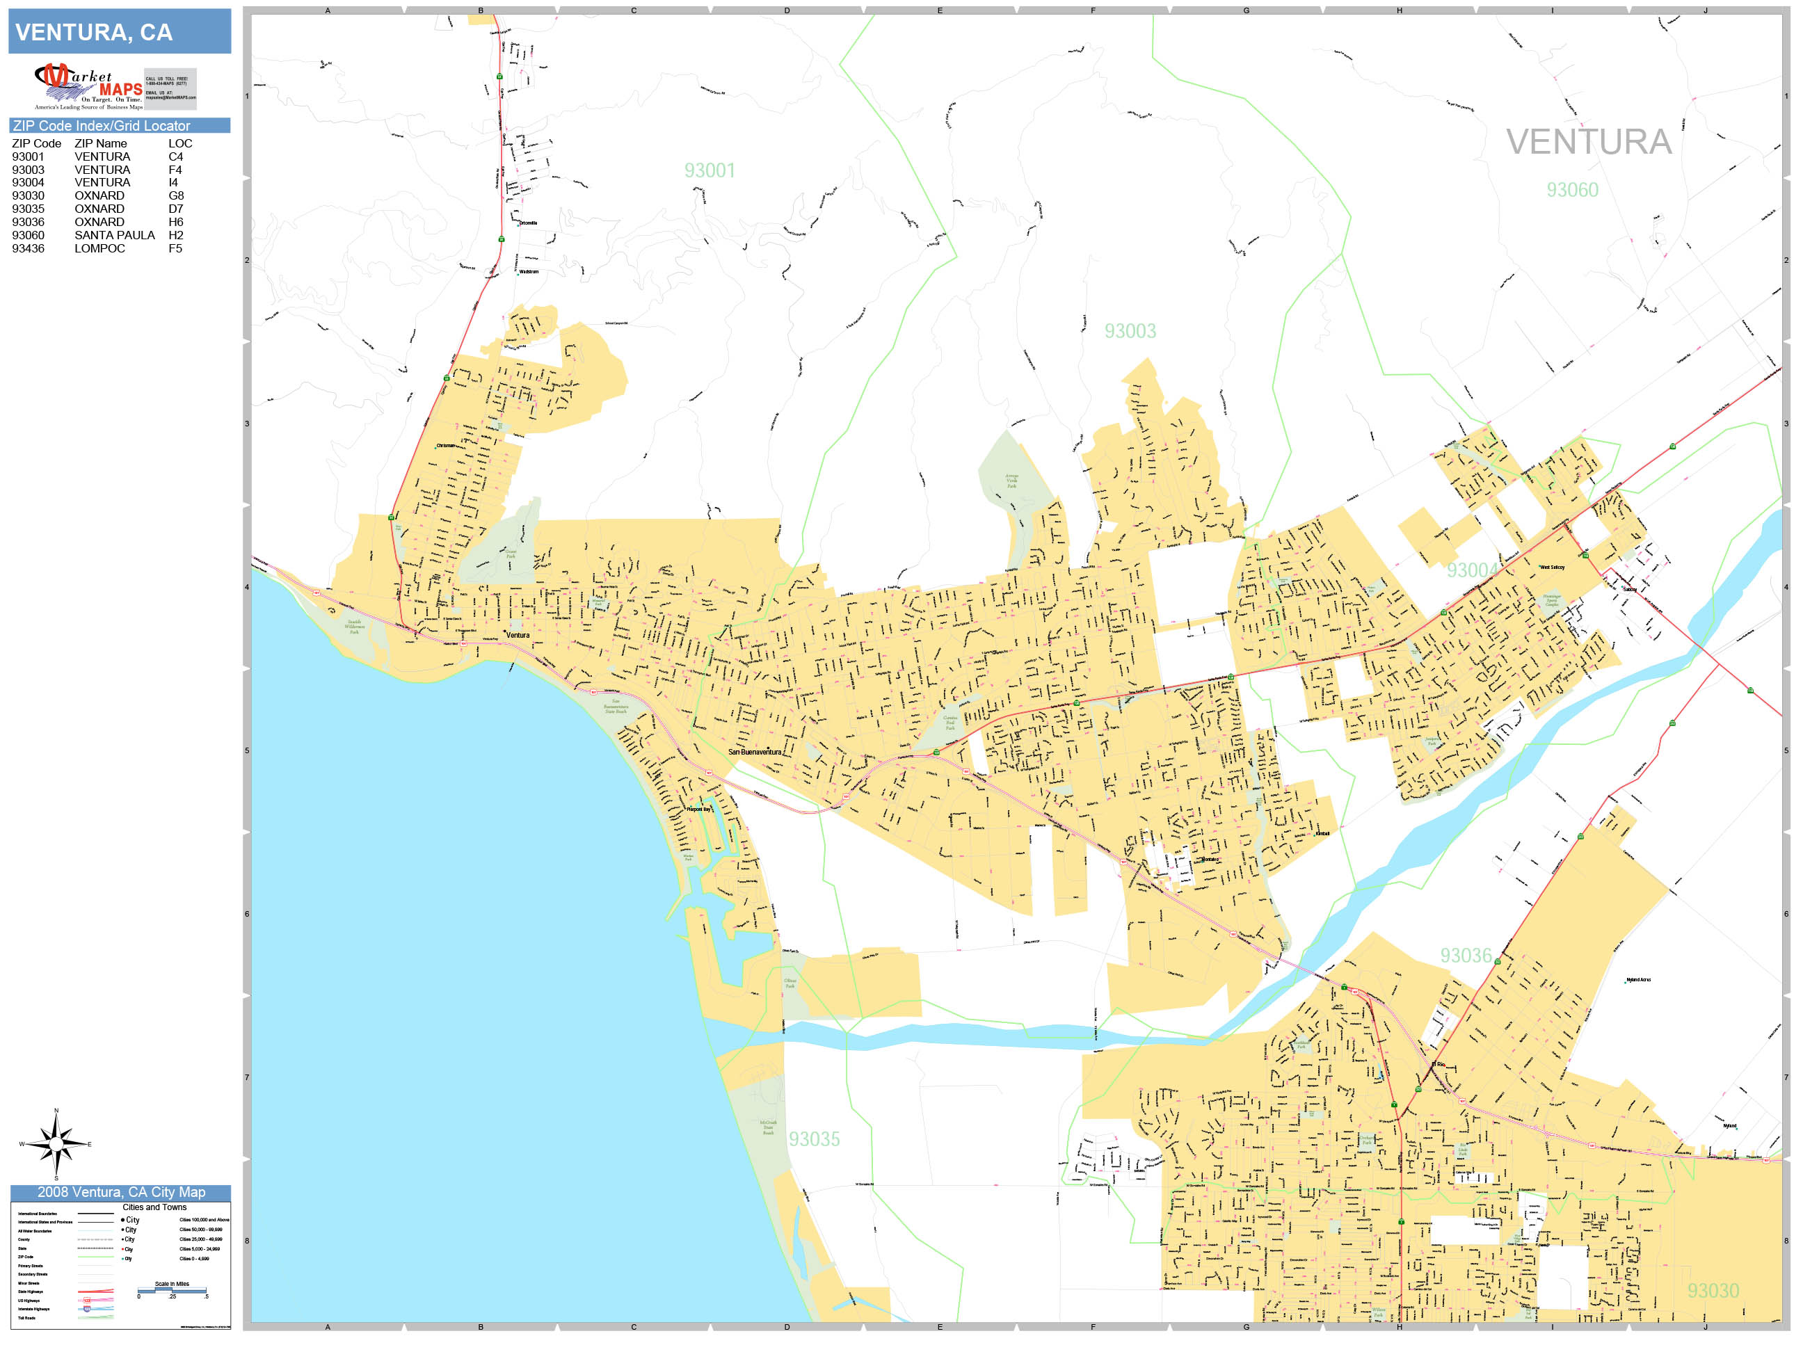Expand the ZIP Code Index/Grid Locator header
1803x1352 pixels.
(103, 127)
